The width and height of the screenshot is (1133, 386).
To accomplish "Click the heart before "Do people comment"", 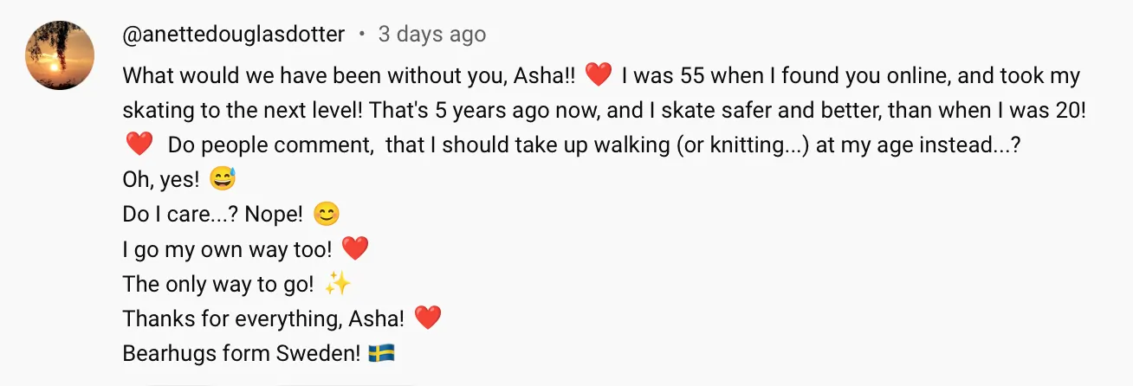I will 139,145.
